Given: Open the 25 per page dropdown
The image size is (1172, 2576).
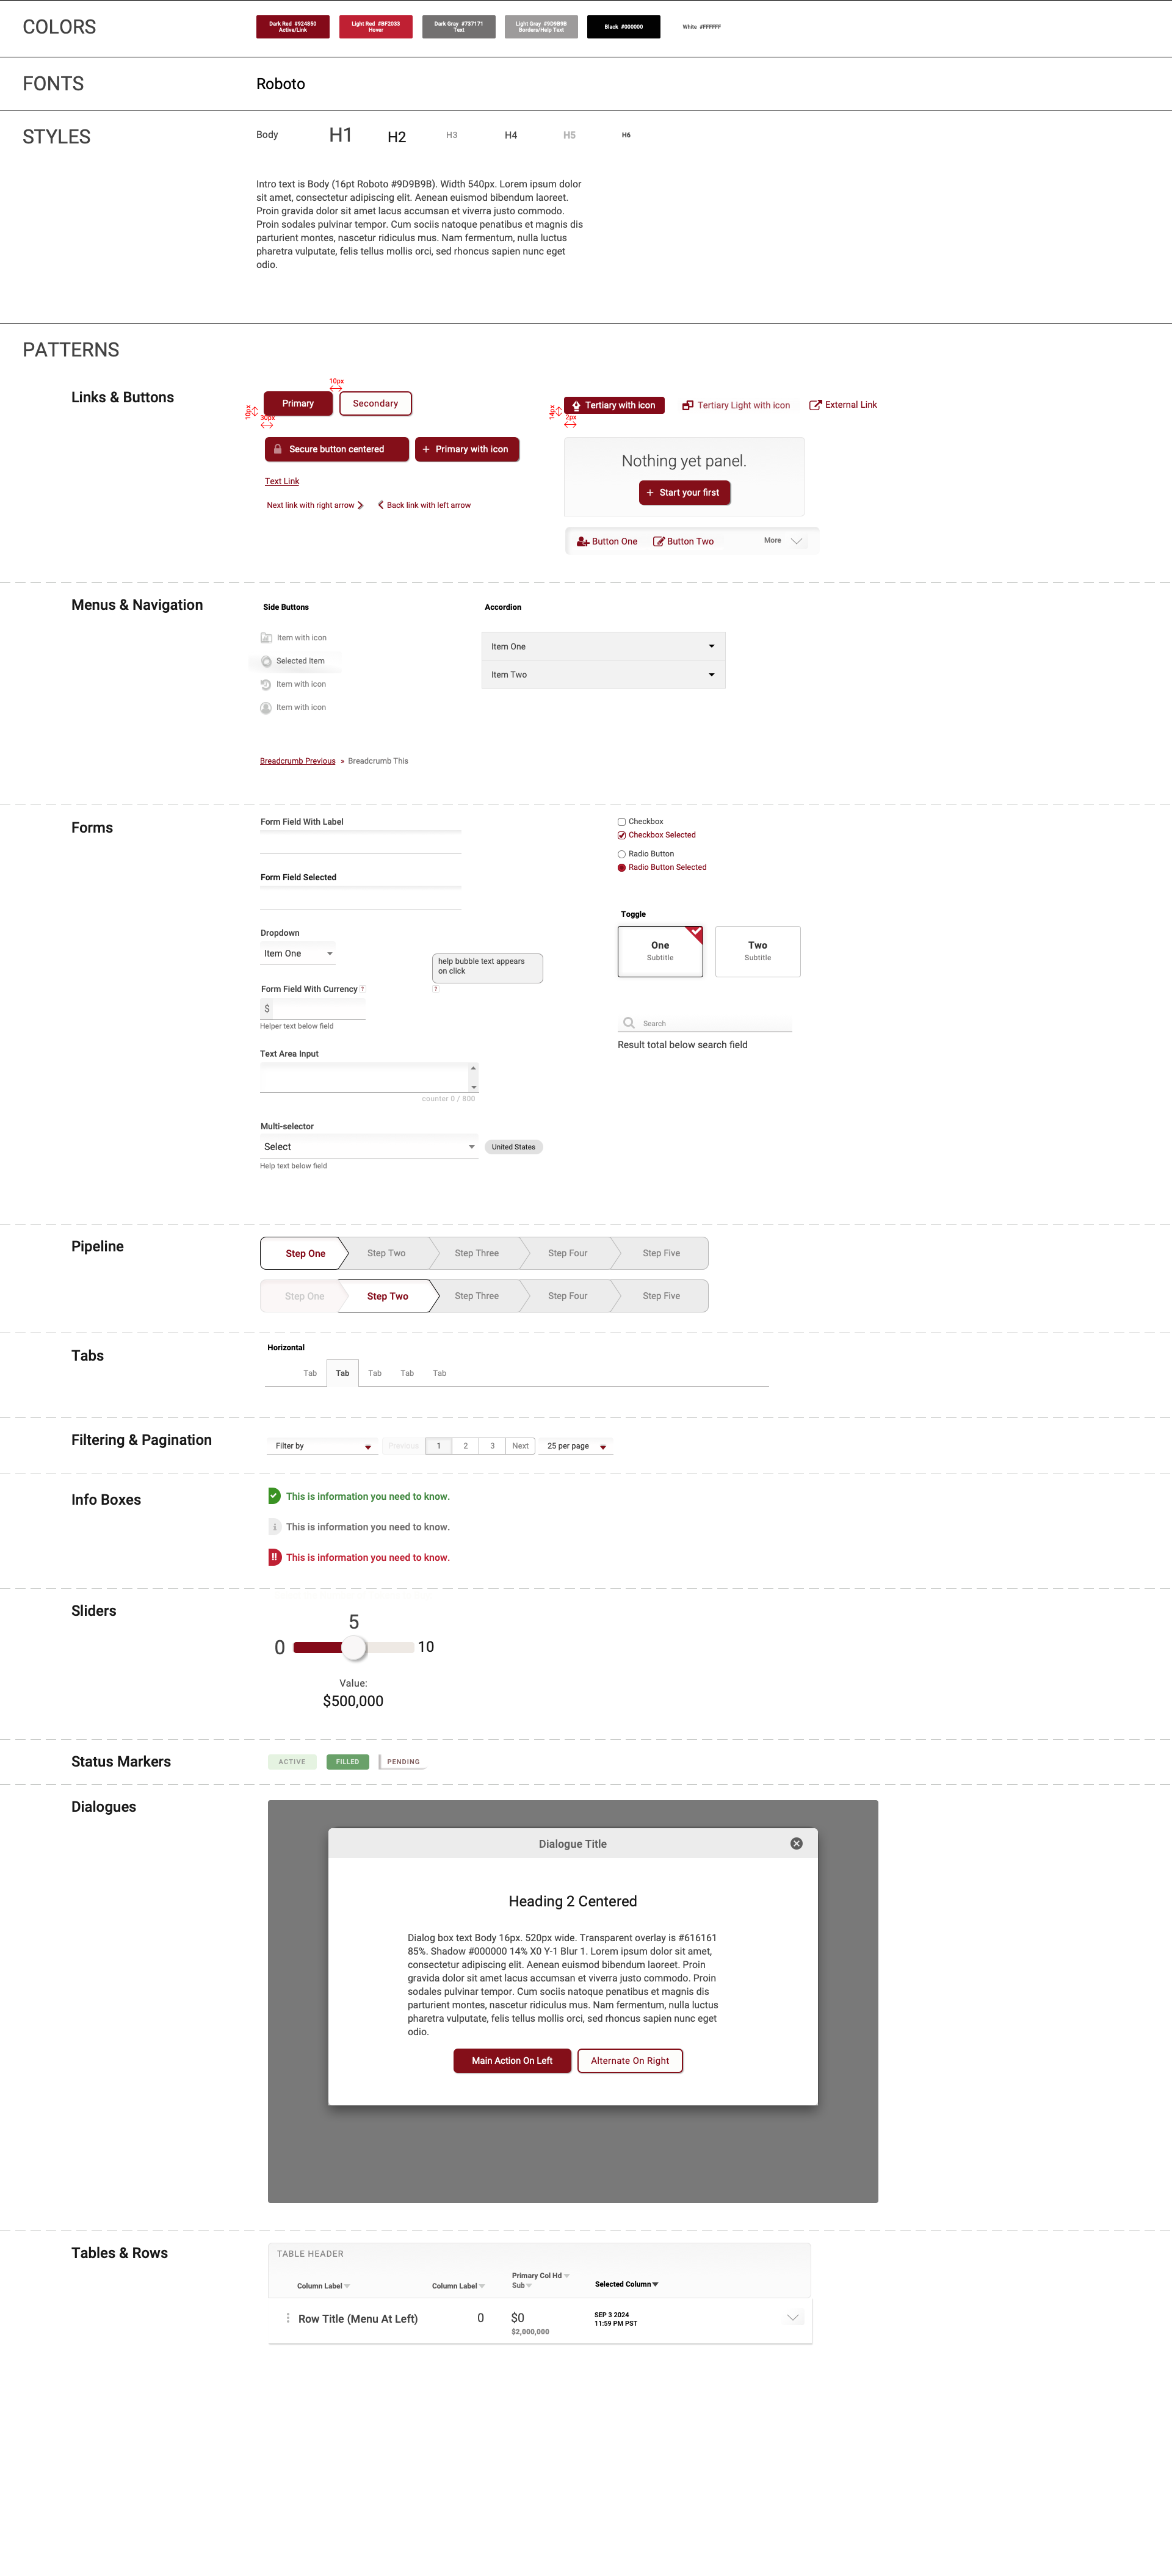Looking at the screenshot, I should (x=576, y=1446).
